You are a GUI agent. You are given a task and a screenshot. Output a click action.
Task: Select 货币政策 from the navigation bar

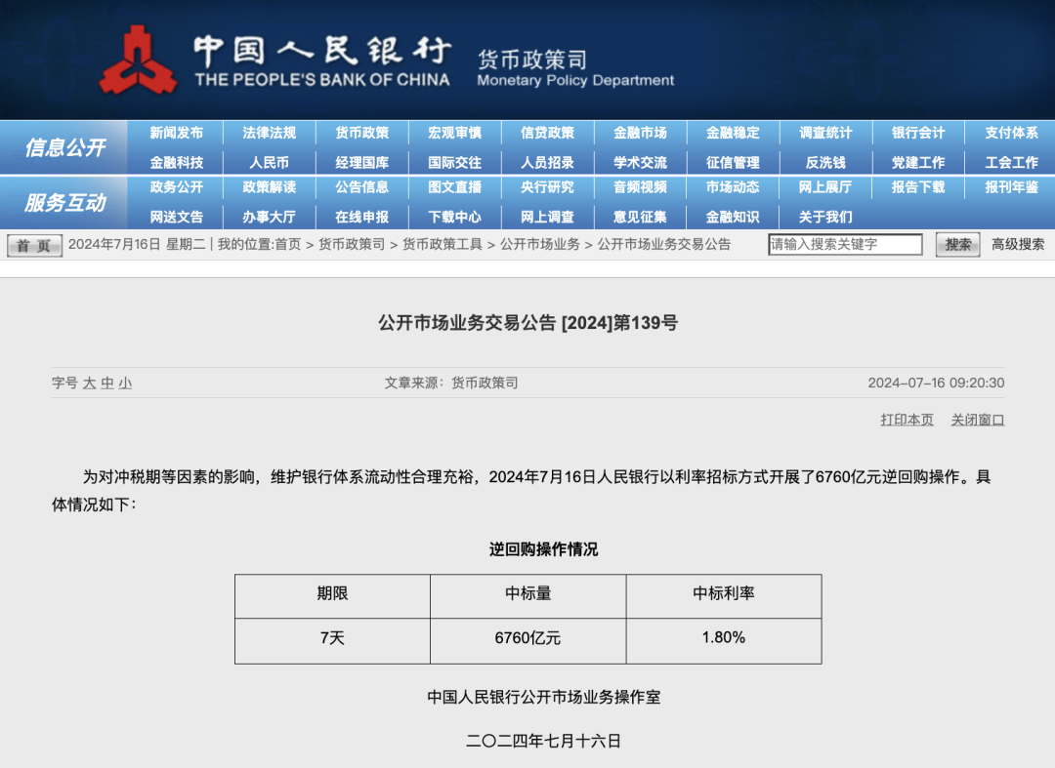(362, 133)
